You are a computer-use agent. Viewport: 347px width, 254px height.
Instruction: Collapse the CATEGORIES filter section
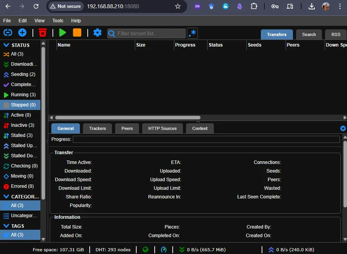pyautogui.click(x=6, y=196)
